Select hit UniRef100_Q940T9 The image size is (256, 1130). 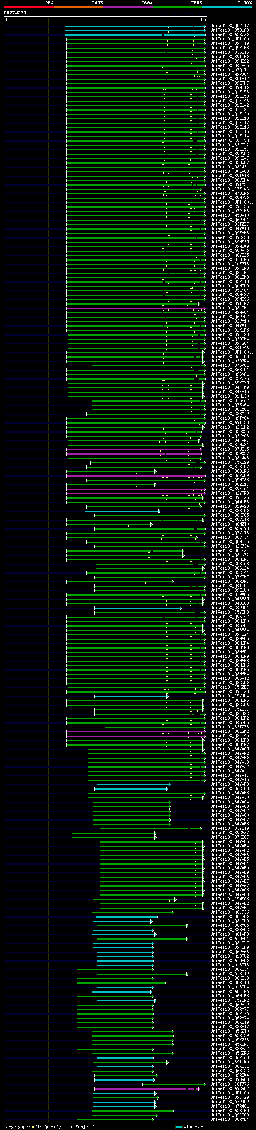pyautogui.click(x=230, y=44)
